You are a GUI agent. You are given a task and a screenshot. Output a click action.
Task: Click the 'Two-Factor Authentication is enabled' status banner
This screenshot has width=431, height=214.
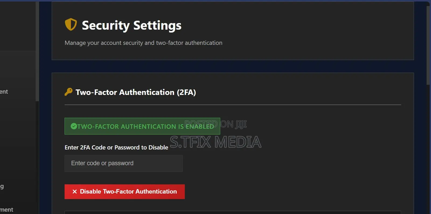[x=142, y=126]
